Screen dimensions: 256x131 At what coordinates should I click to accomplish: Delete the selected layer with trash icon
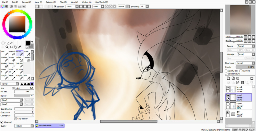click(x=242, y=82)
